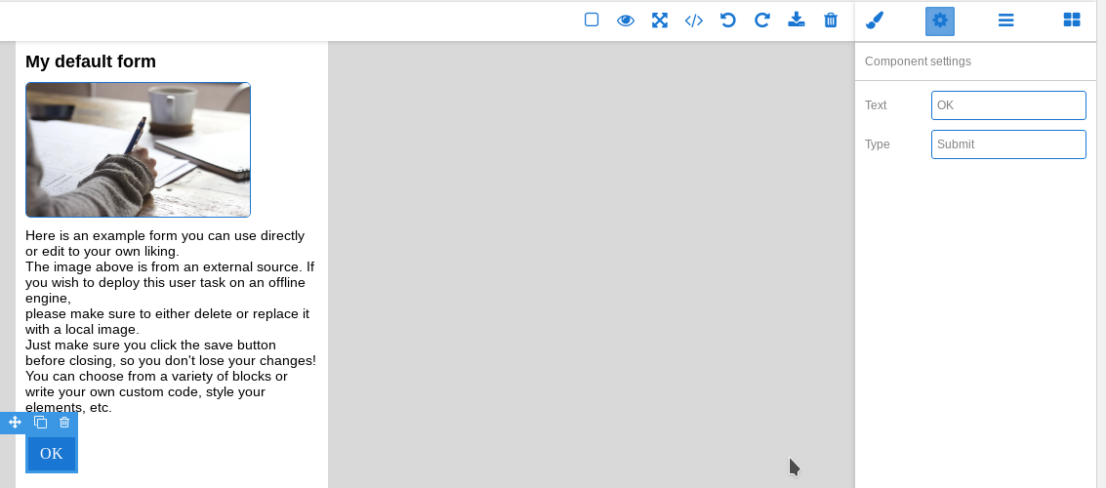
Task: Click the download/import icon in the toolbar
Action: coord(797,20)
